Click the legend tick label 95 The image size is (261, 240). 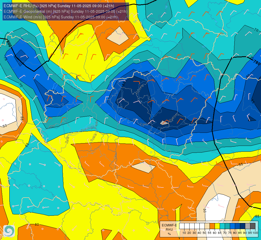click(x=250, y=233)
